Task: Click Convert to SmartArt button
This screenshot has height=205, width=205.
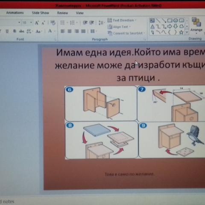Action: pos(126,33)
